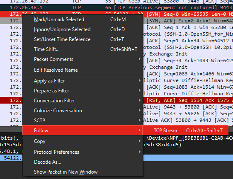The height and width of the screenshot is (179, 233).
Task: Select Mark/Unmark Selected menu entry
Action: click(x=83, y=19)
